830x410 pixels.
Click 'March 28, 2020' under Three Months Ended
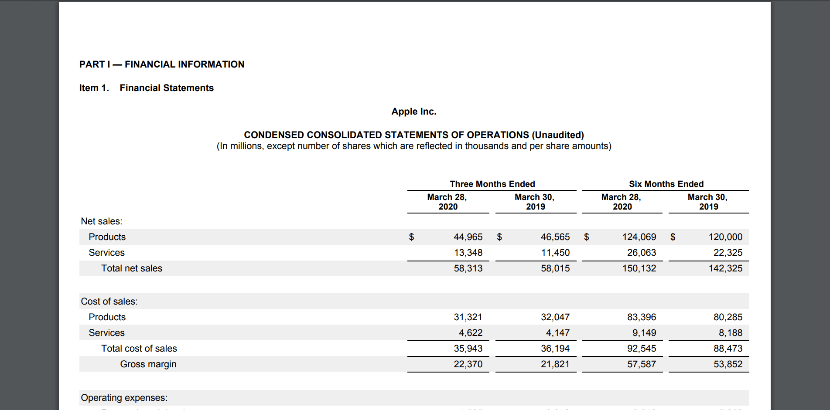coord(447,202)
